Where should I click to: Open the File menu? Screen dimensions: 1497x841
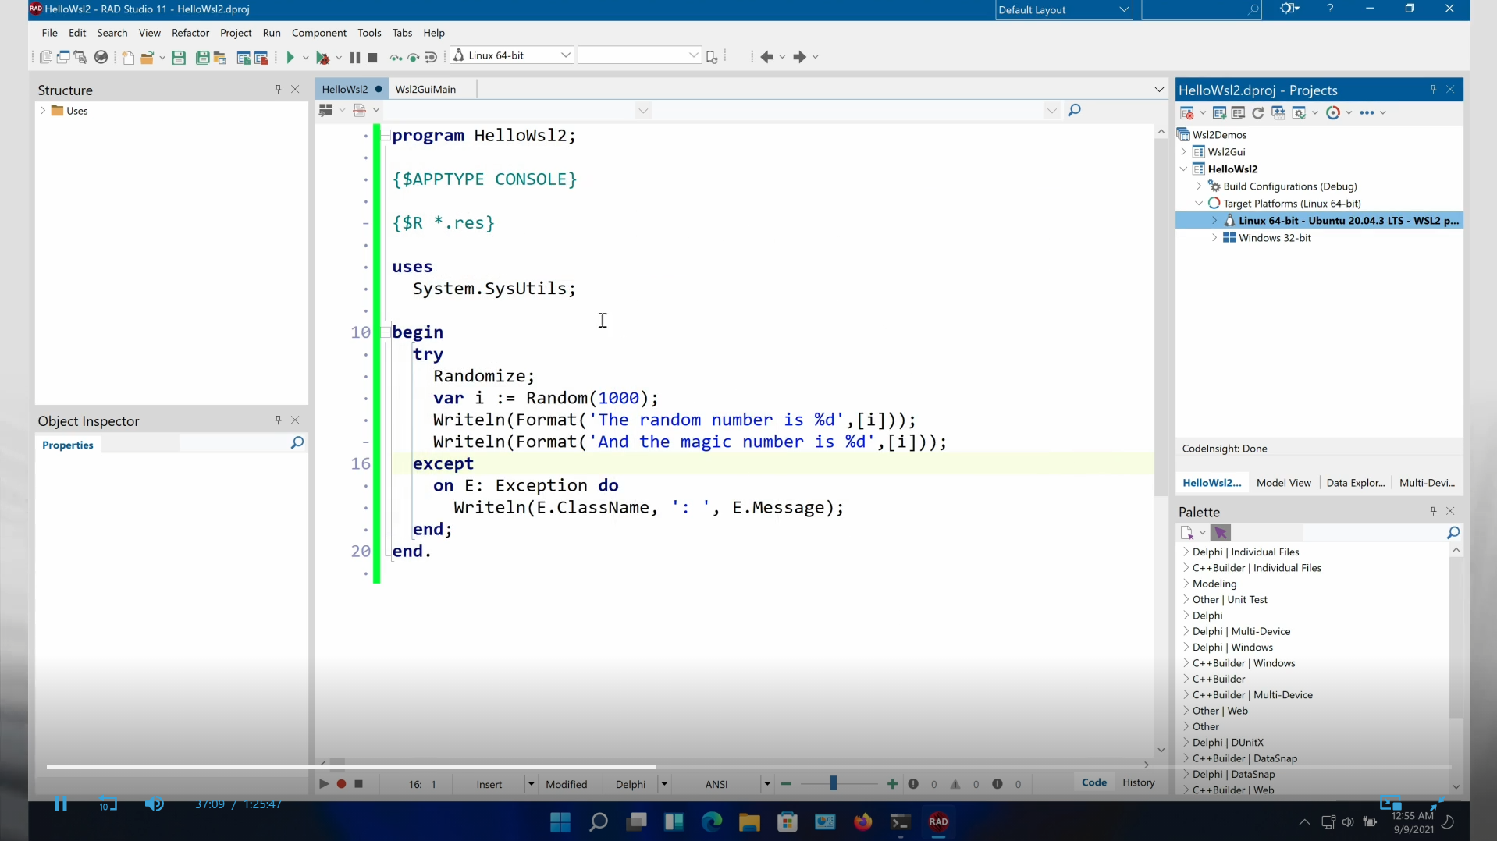tap(50, 33)
